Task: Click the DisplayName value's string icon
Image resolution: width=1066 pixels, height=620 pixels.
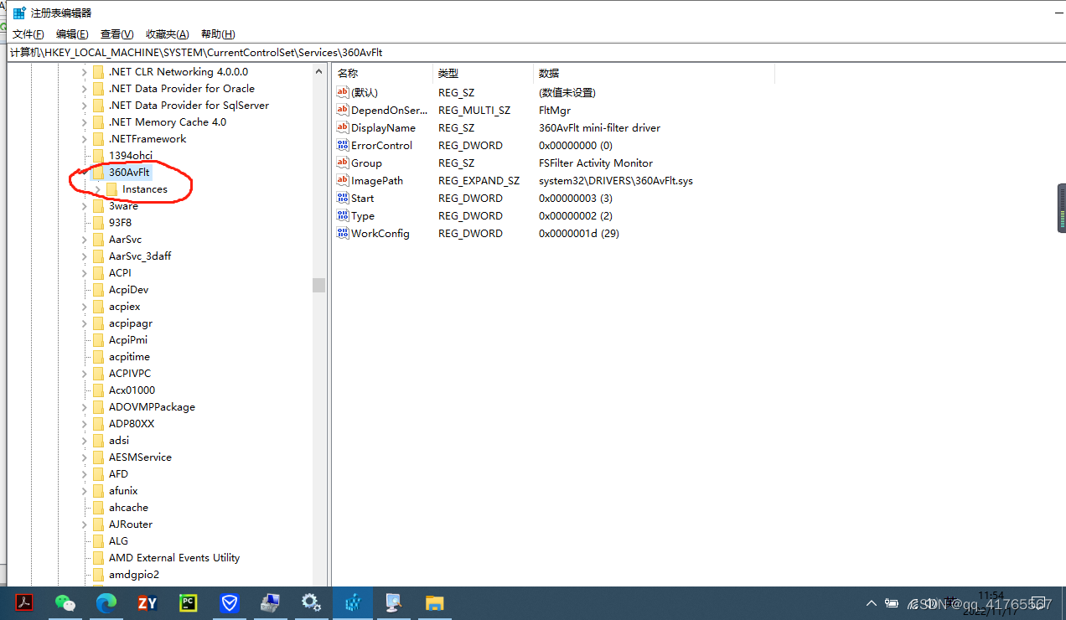Action: click(342, 127)
